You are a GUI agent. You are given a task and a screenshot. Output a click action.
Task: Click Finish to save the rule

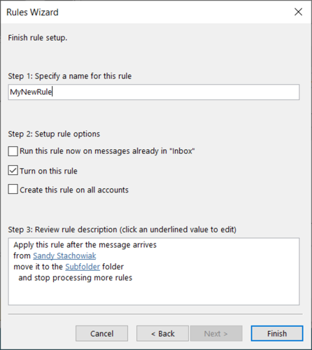tap(277, 333)
